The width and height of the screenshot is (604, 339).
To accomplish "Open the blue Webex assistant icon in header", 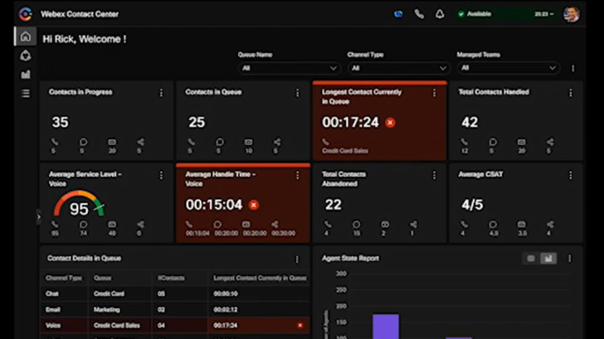I will point(398,14).
